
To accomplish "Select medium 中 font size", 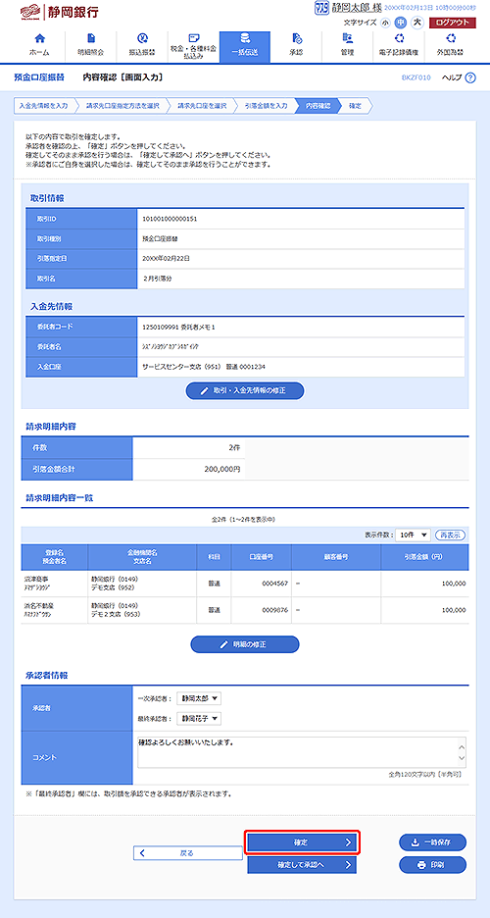I will tap(400, 23).
